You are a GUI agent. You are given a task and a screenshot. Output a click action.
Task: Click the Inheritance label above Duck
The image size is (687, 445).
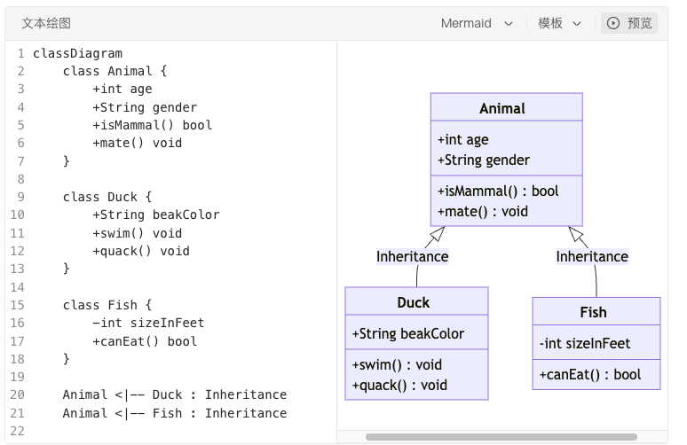(x=412, y=256)
